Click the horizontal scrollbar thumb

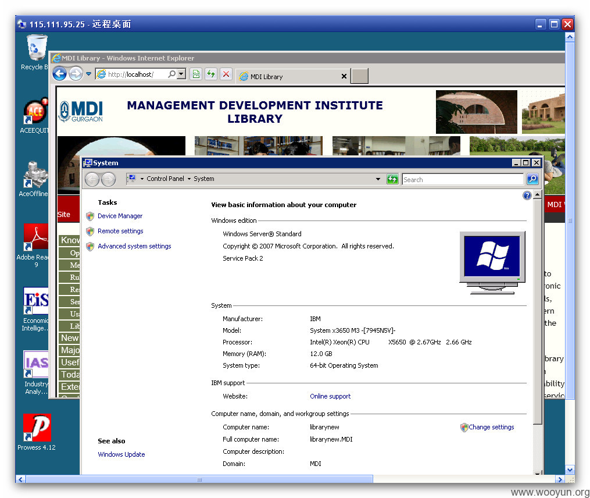coord(199,479)
